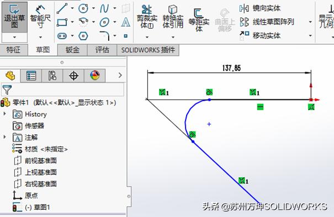Open the Move Entities dropdown arrow
This screenshot has height=217, width=334.
(x=310, y=35)
